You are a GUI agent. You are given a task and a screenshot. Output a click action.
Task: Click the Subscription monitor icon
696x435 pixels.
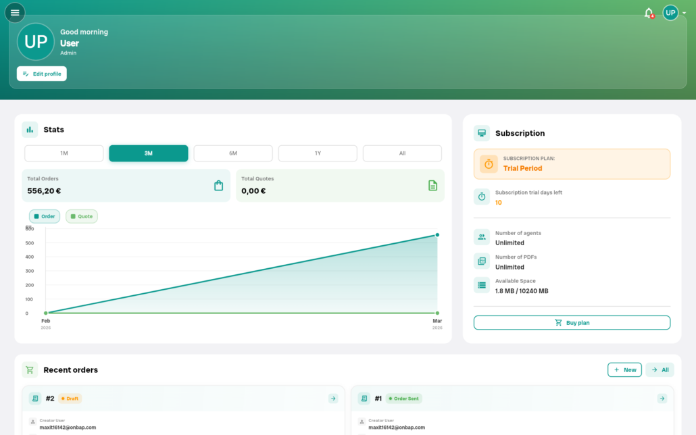tap(481, 133)
